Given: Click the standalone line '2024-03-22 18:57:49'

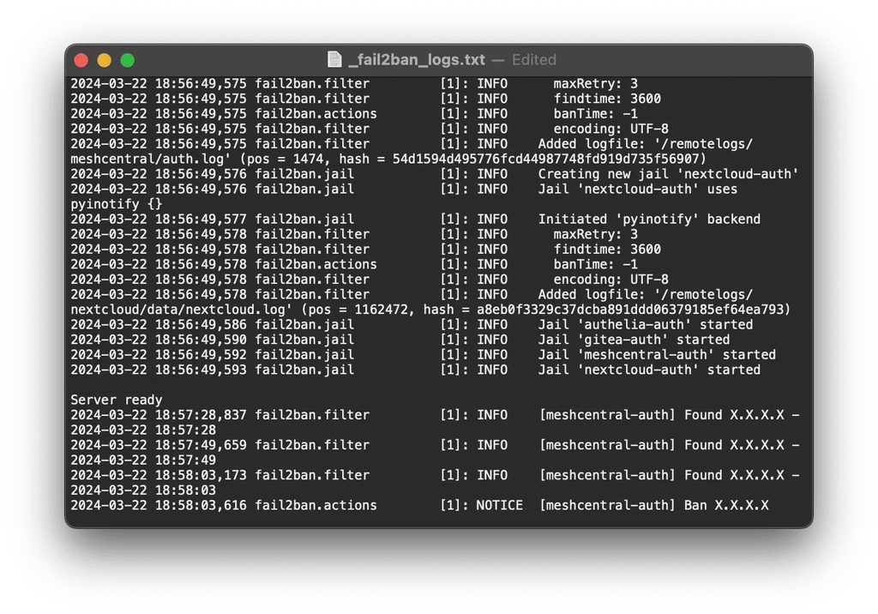Looking at the screenshot, I should coord(143,460).
